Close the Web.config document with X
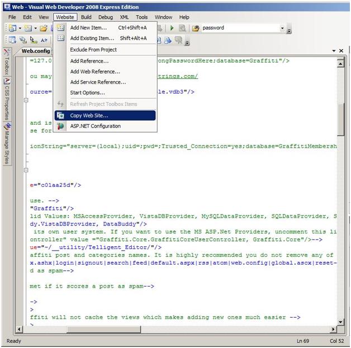The height and width of the screenshot is (348, 351). coord(341,51)
